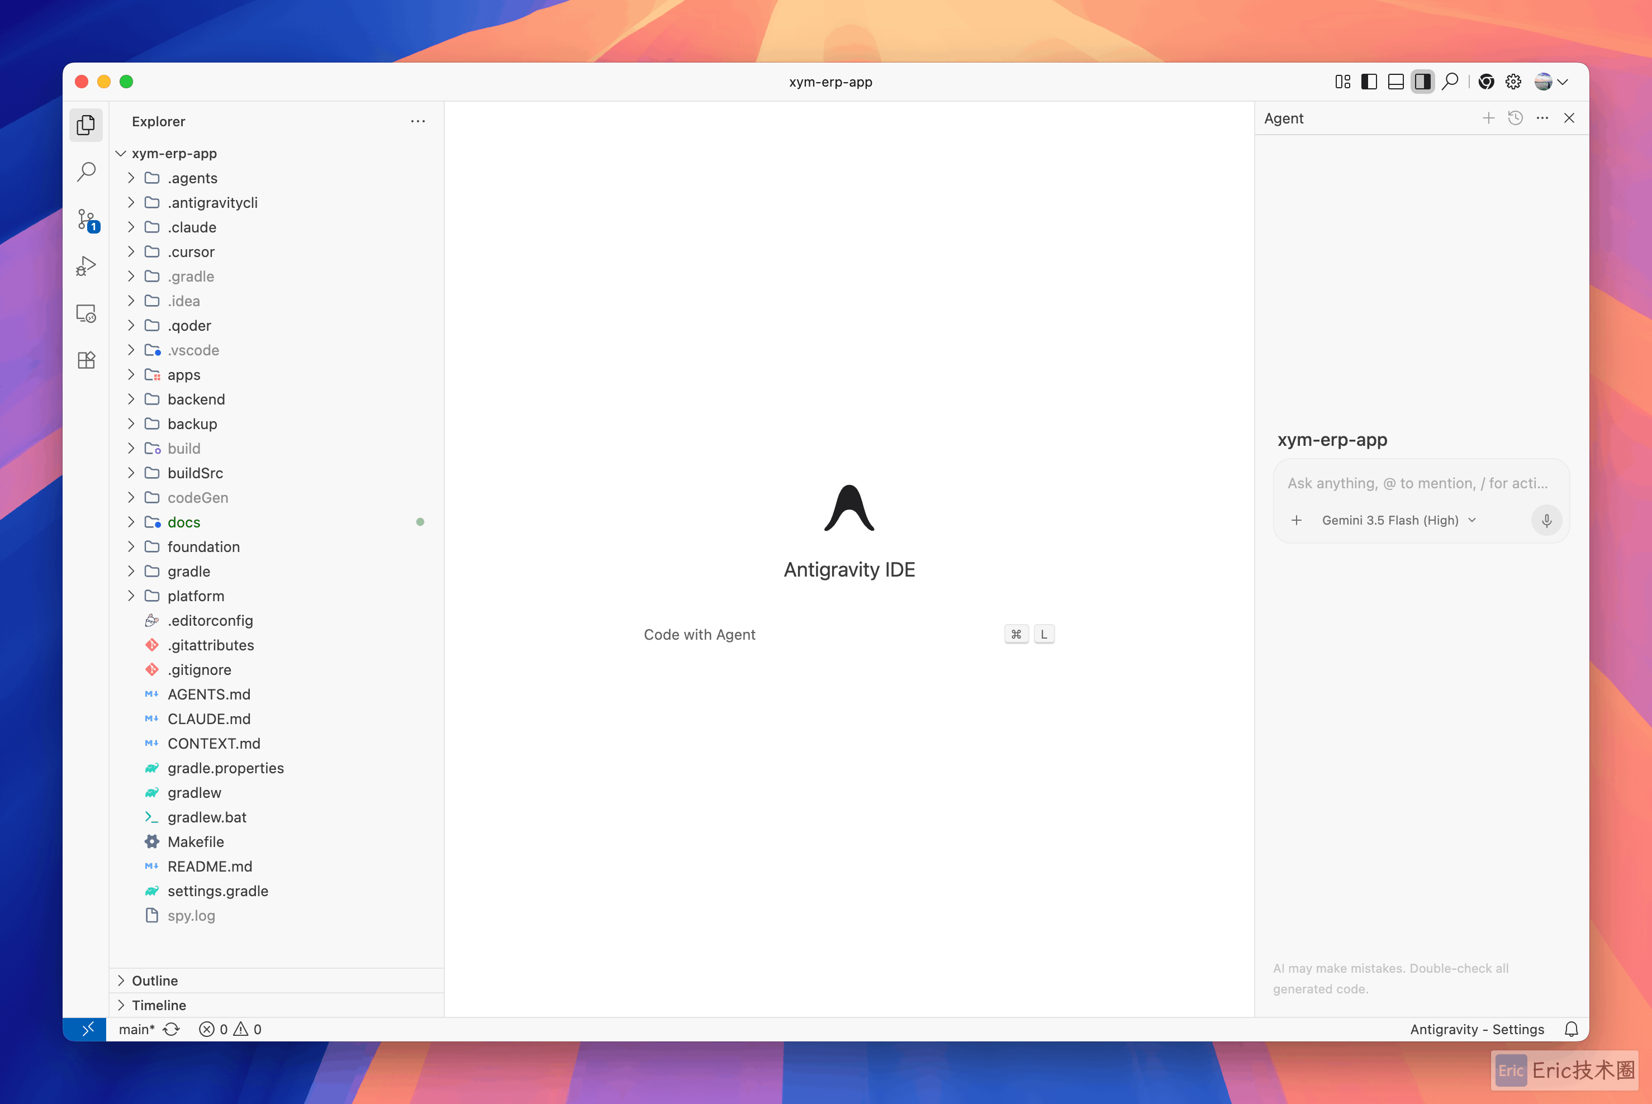Open Agent conversation history clock icon
This screenshot has width=1652, height=1104.
[x=1516, y=118]
